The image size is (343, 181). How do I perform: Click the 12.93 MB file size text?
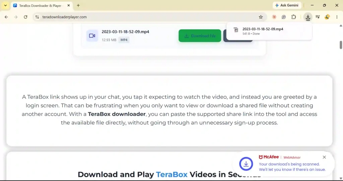(109, 40)
